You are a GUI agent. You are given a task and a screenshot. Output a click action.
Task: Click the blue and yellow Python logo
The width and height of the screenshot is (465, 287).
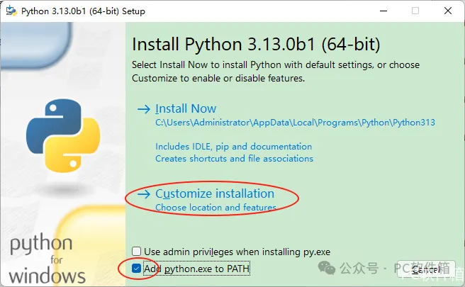pos(63,135)
